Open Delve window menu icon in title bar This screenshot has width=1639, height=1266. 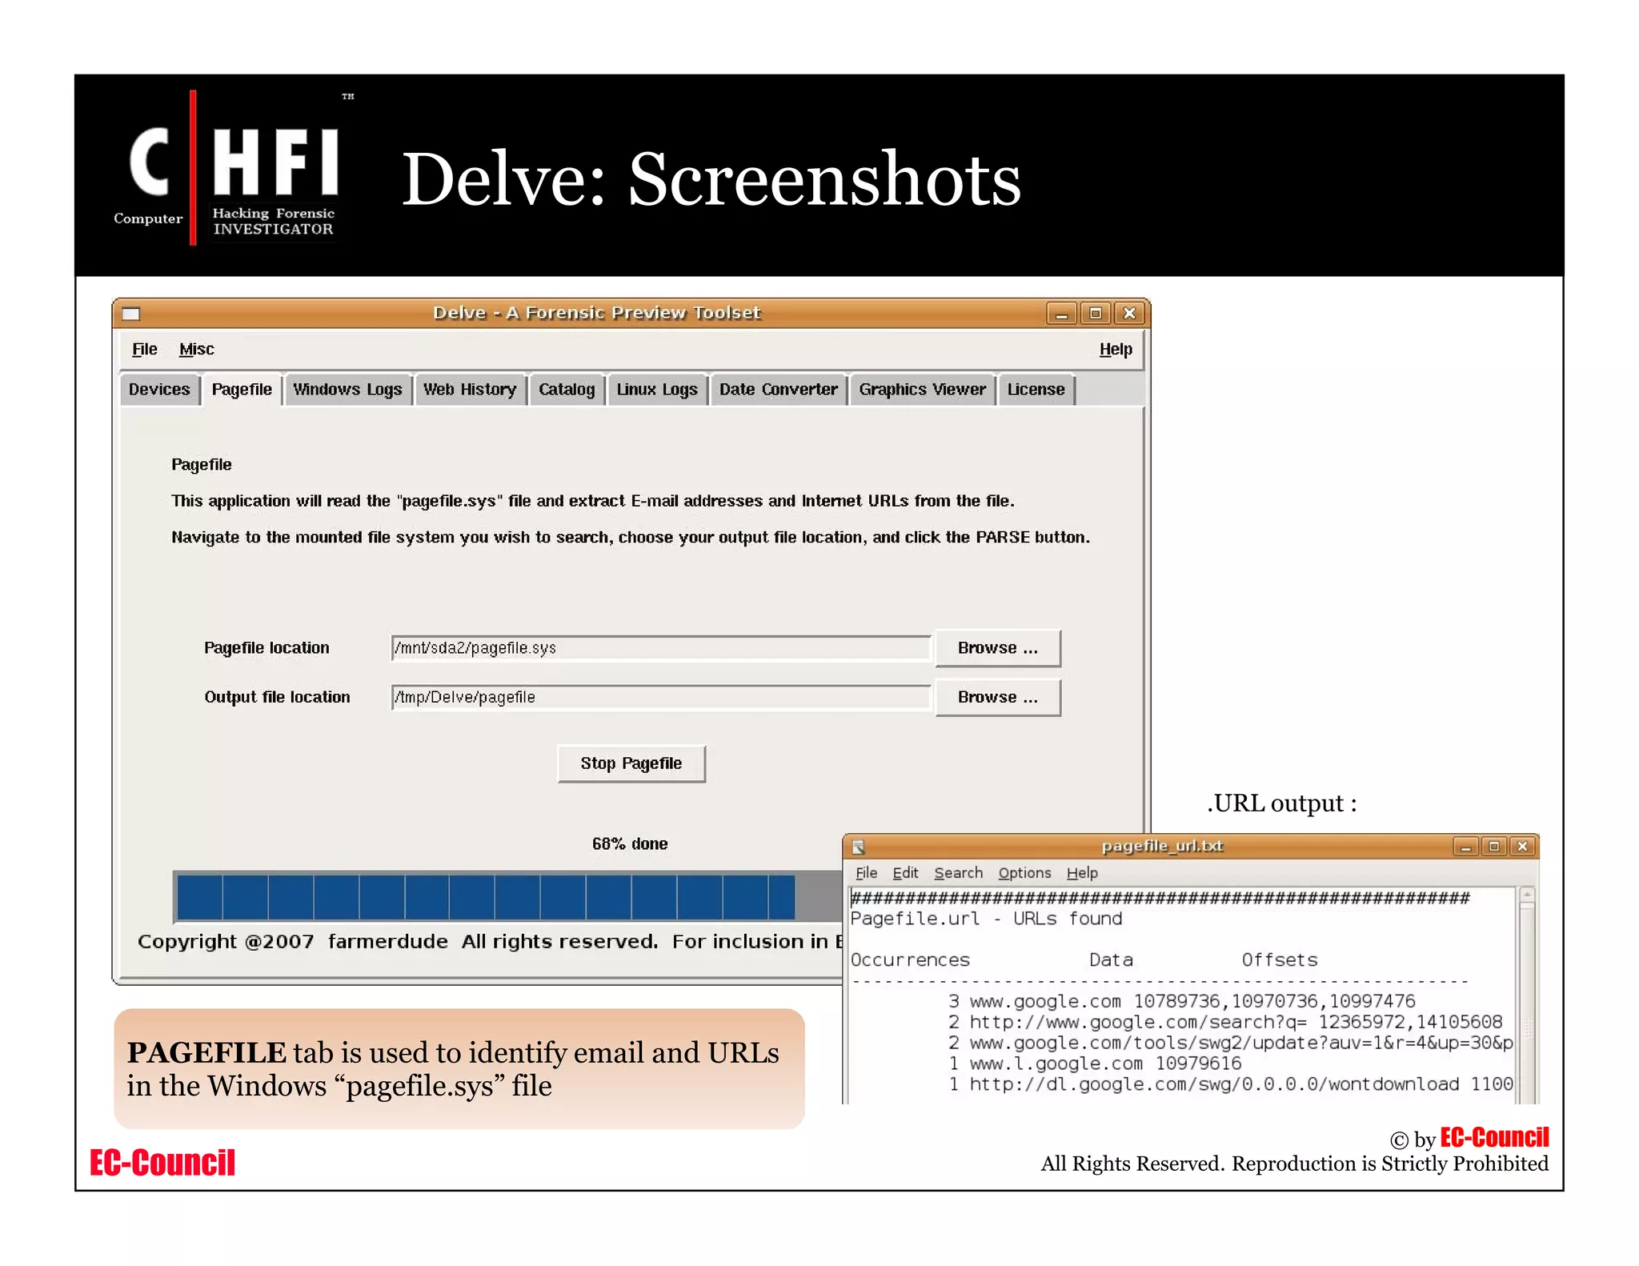tap(131, 314)
